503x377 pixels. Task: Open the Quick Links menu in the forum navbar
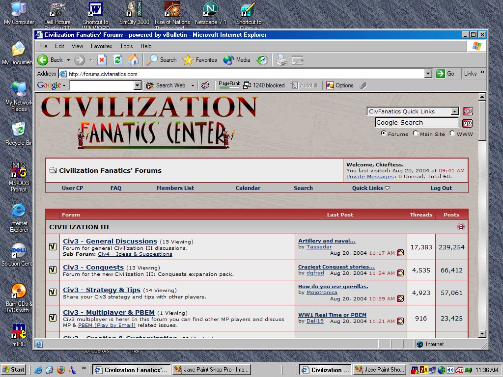[371, 188]
